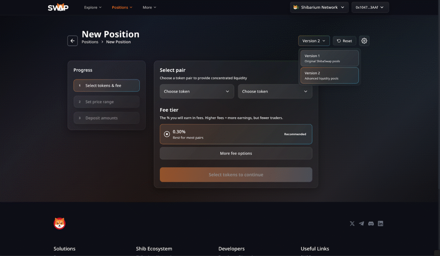Expand the Positions menu
The width and height of the screenshot is (440, 256).
coord(122,7)
